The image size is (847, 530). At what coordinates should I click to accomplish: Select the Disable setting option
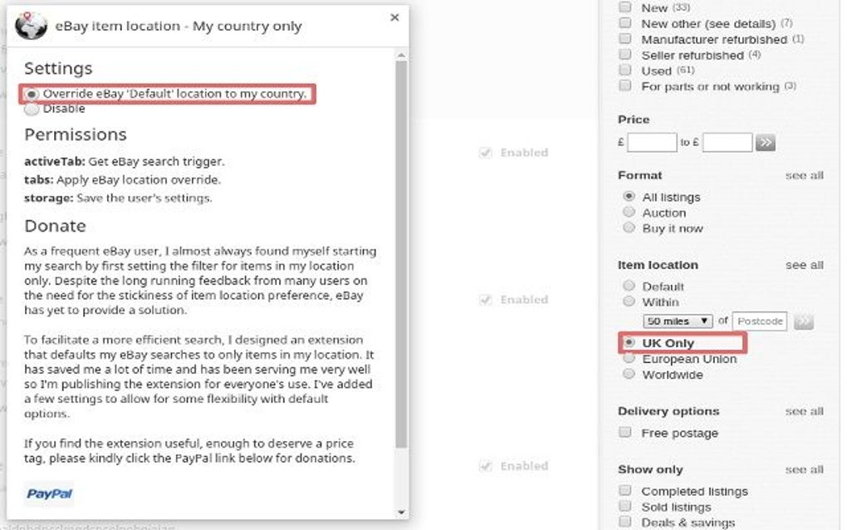[x=32, y=108]
